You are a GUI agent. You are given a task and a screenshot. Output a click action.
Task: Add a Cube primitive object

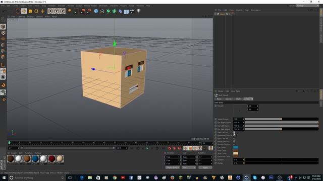click(96, 11)
